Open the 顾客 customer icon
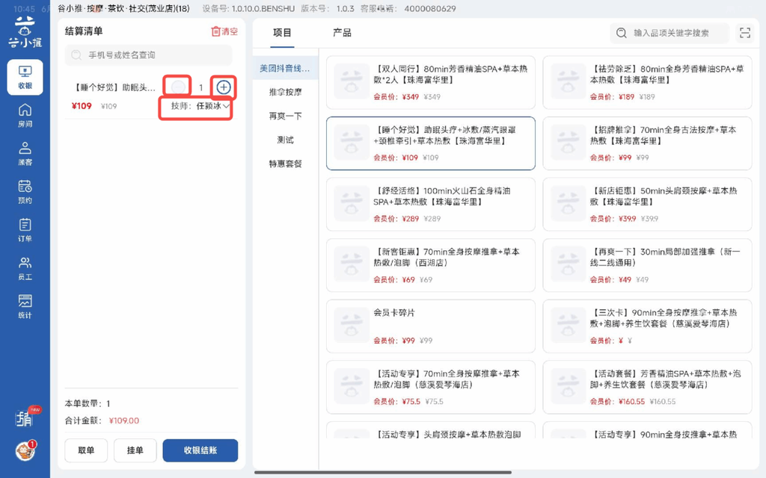 [25, 154]
